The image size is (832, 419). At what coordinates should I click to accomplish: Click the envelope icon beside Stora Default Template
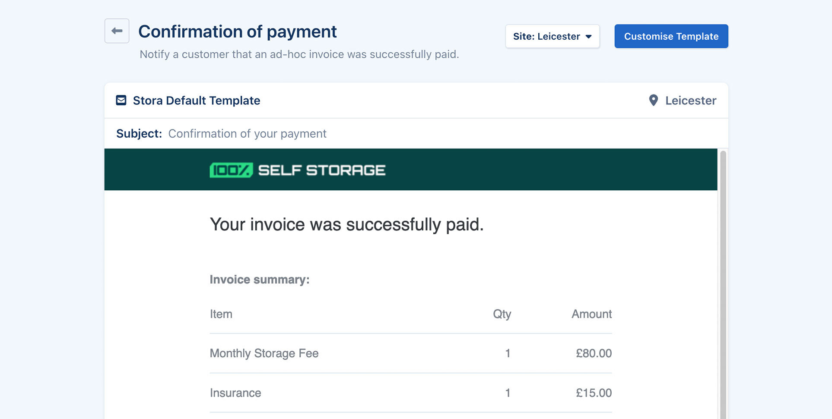click(x=121, y=100)
